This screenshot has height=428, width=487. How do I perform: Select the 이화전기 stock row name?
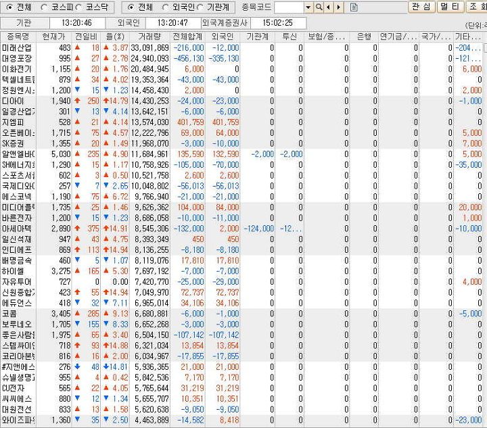coord(17,69)
